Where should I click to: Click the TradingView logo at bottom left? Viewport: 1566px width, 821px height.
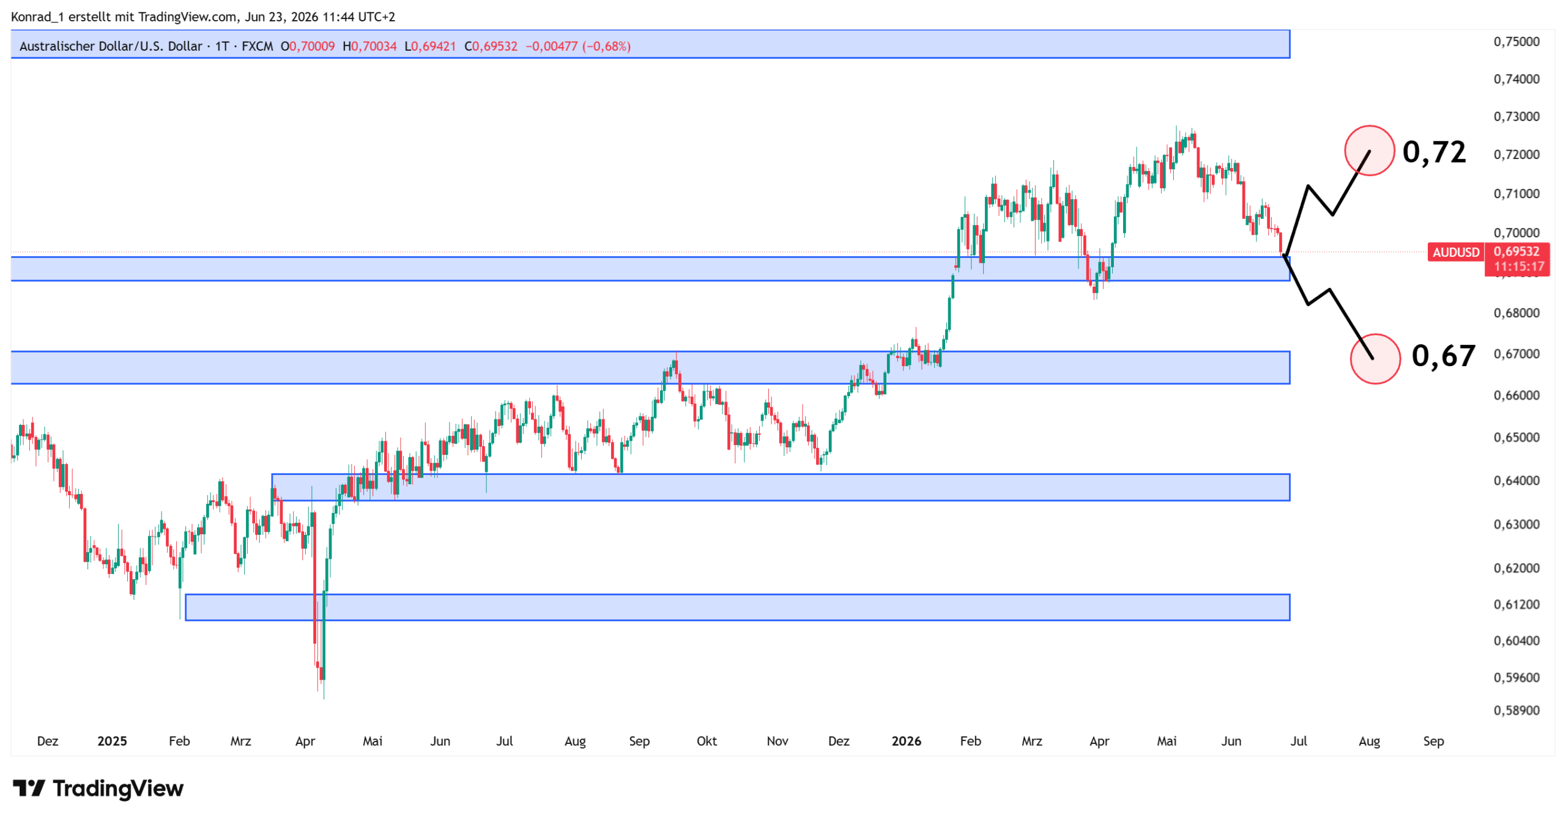[x=98, y=789]
